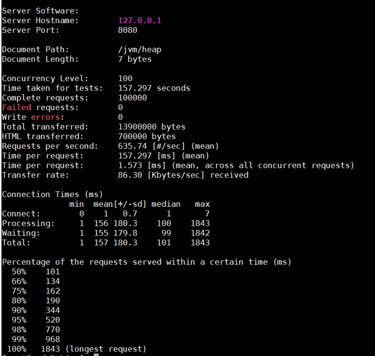Click requests per second value 635.74

pos(133,146)
